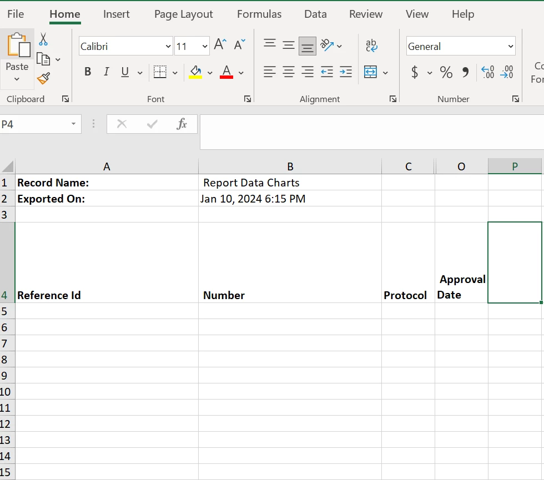Expand borders dropdown arrow
This screenshot has height=480, width=544.
point(175,73)
